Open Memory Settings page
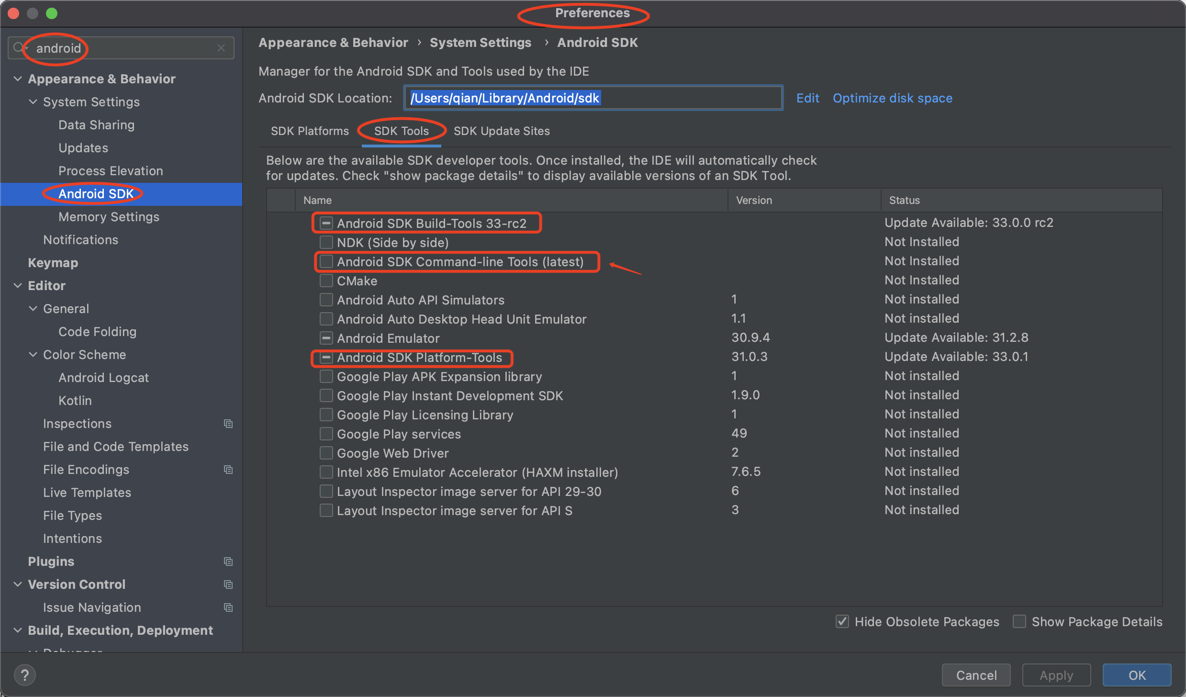The height and width of the screenshot is (697, 1186). pos(109,217)
